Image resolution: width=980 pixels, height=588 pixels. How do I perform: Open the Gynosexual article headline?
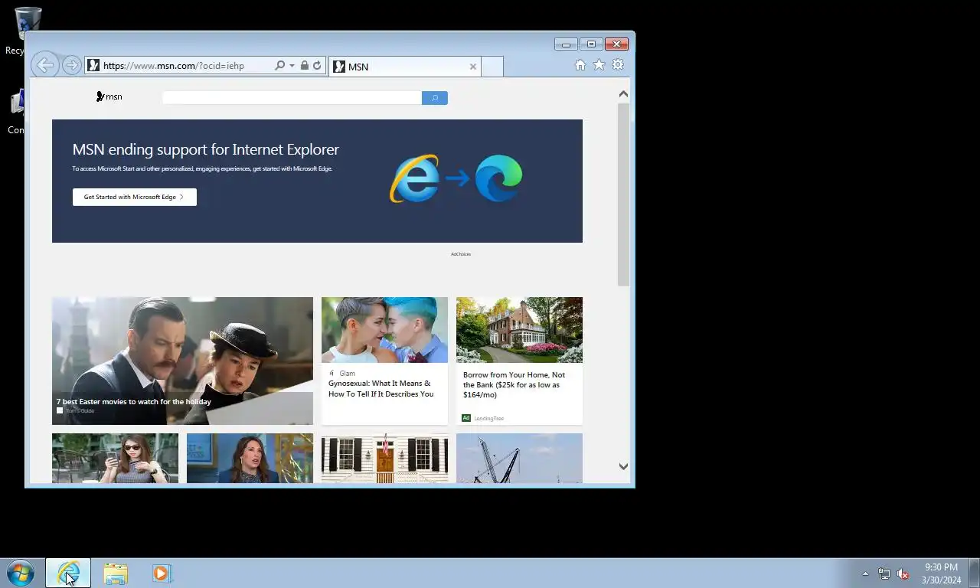pyautogui.click(x=381, y=388)
